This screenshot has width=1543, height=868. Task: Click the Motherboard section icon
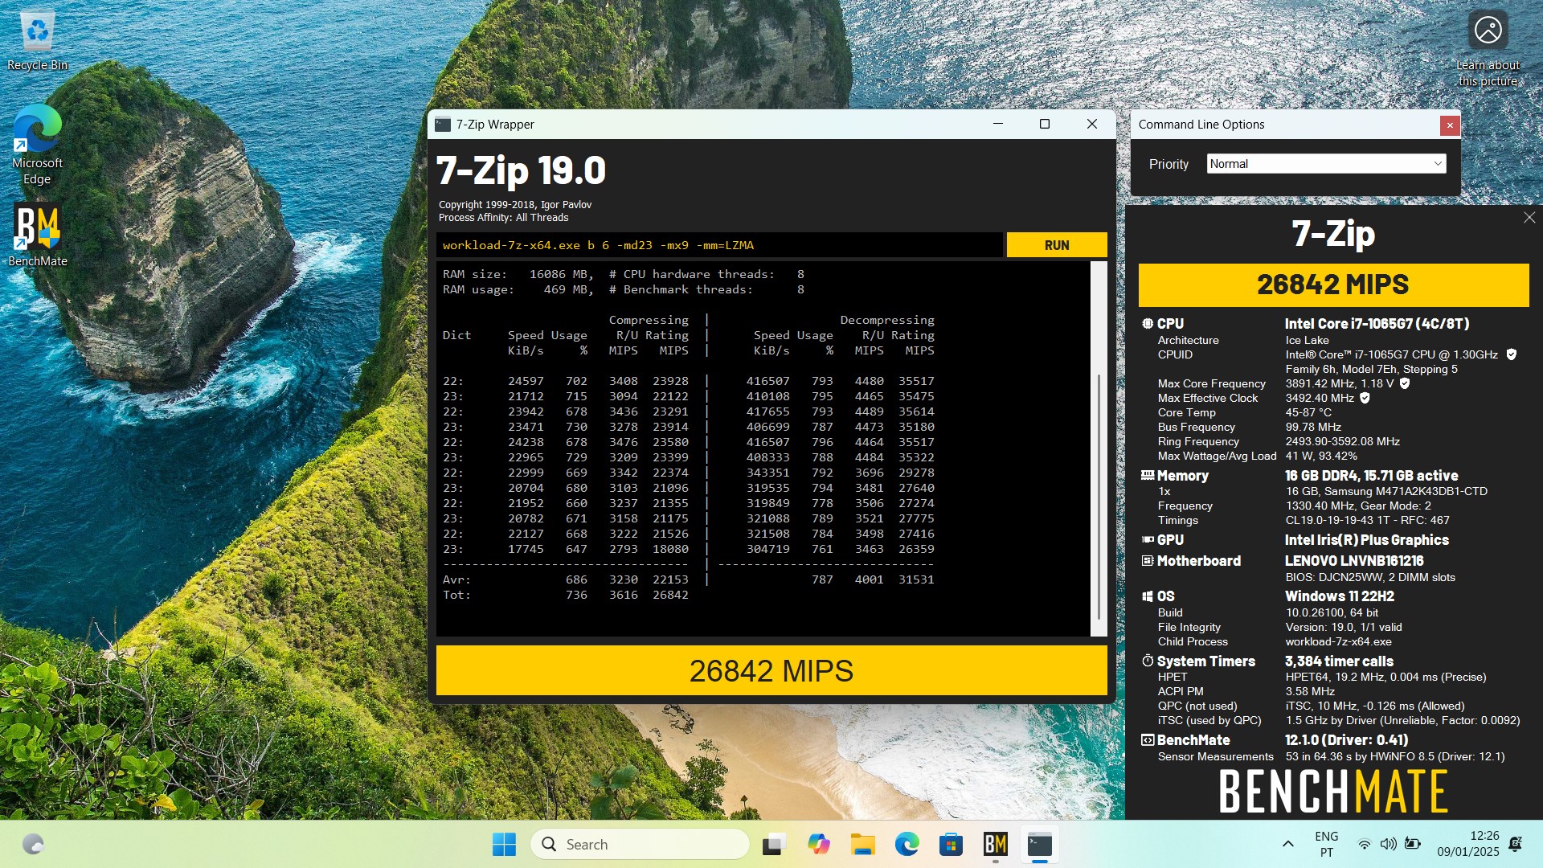[x=1148, y=561]
